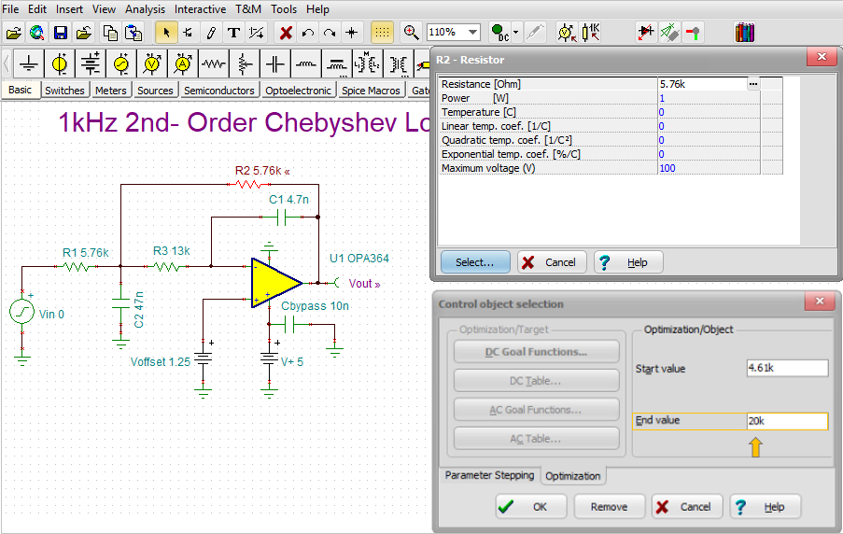The image size is (843, 534).
Task: Toggle the selection arrow pointer tool
Action: tap(166, 33)
